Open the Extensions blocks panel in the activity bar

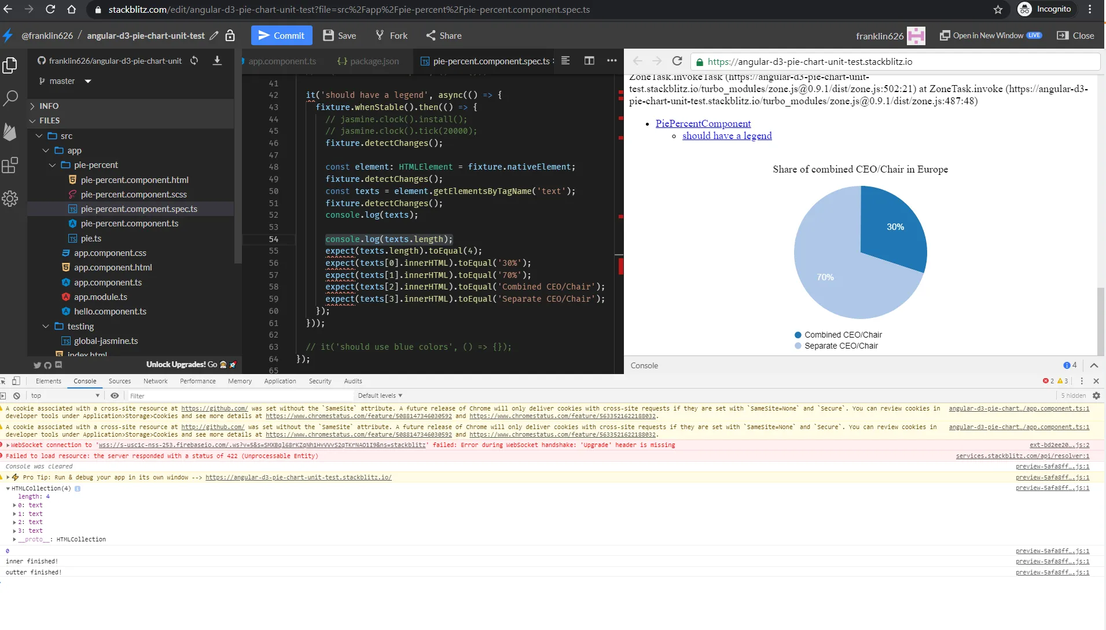pos(10,166)
